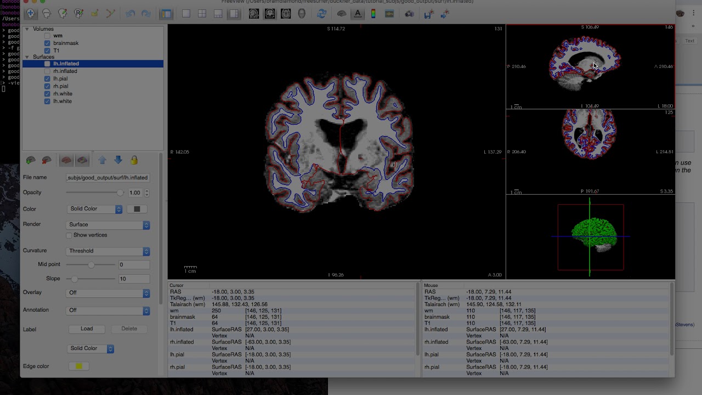
Task: Select the Navigate tool in the toolbar
Action: [31, 13]
